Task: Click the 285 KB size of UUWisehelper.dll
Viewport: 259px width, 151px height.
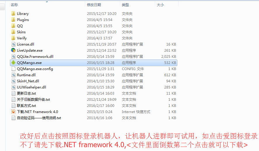Action: [170, 87]
